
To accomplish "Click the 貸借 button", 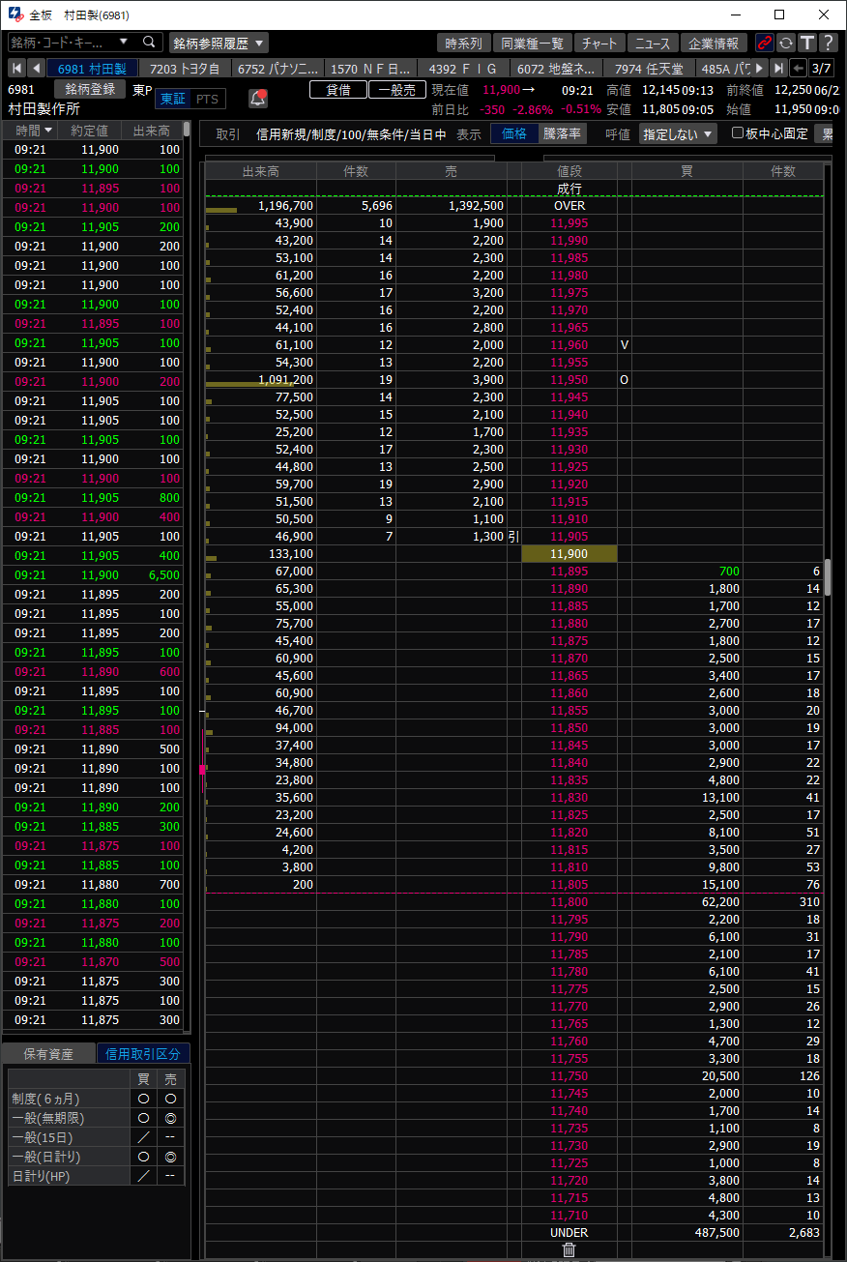I will (338, 89).
